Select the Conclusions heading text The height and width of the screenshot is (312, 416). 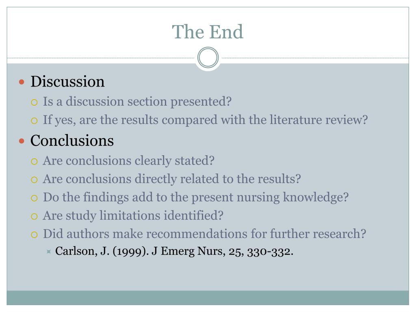[72, 141]
